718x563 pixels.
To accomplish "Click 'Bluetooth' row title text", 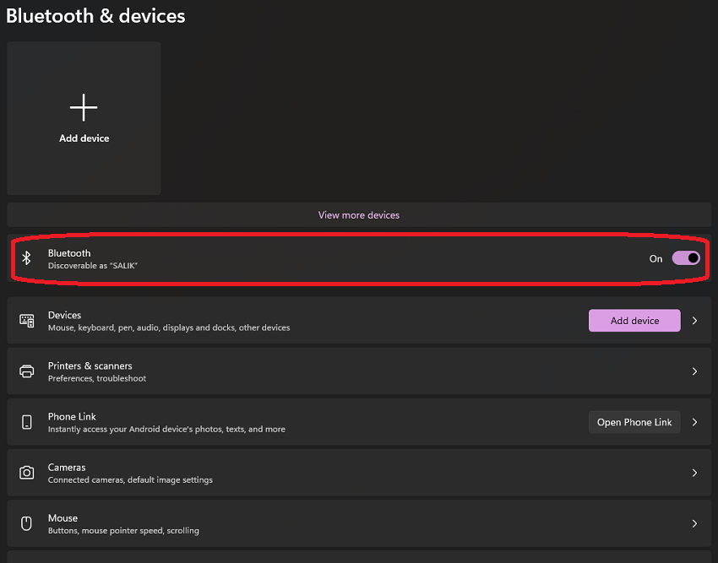I will pyautogui.click(x=69, y=253).
